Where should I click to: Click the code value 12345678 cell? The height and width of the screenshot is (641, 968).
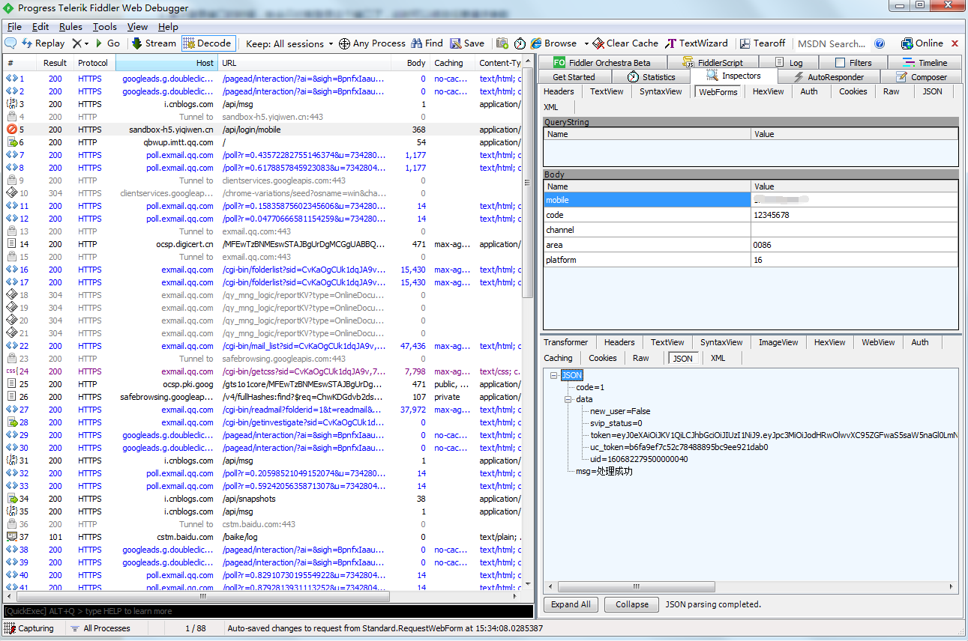(855, 215)
